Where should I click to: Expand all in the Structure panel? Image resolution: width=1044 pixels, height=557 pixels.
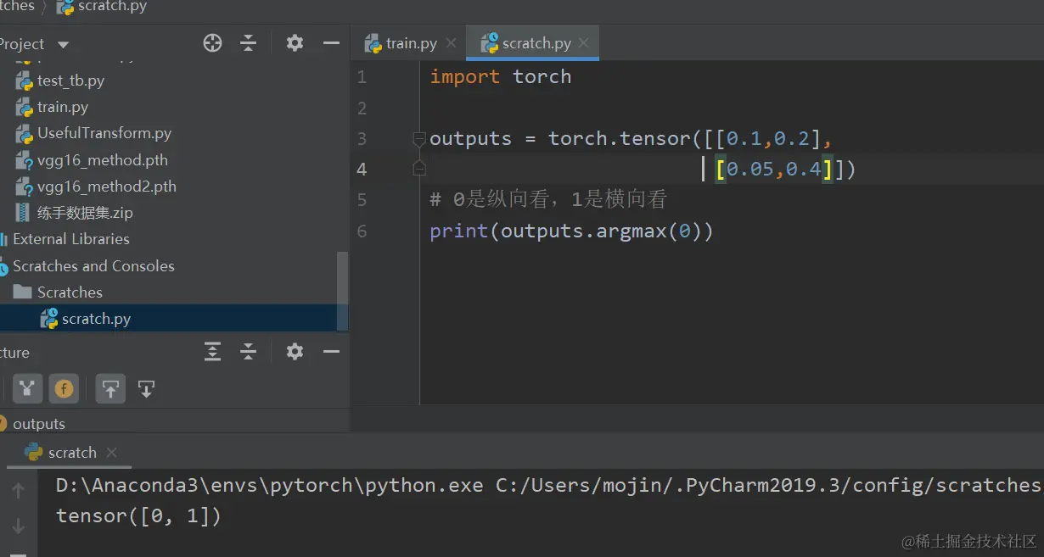(x=212, y=352)
